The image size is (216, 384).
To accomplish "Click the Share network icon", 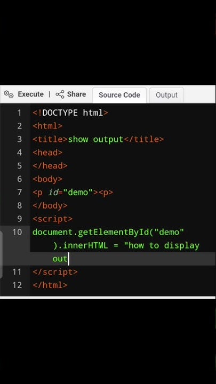I will [x=60, y=94].
